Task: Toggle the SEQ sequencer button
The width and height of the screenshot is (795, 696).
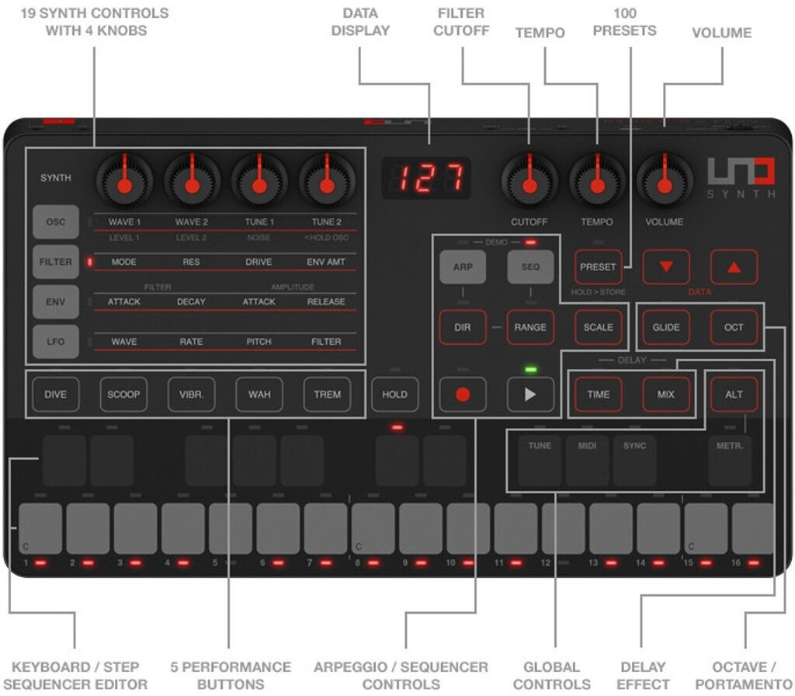Action: [x=530, y=266]
